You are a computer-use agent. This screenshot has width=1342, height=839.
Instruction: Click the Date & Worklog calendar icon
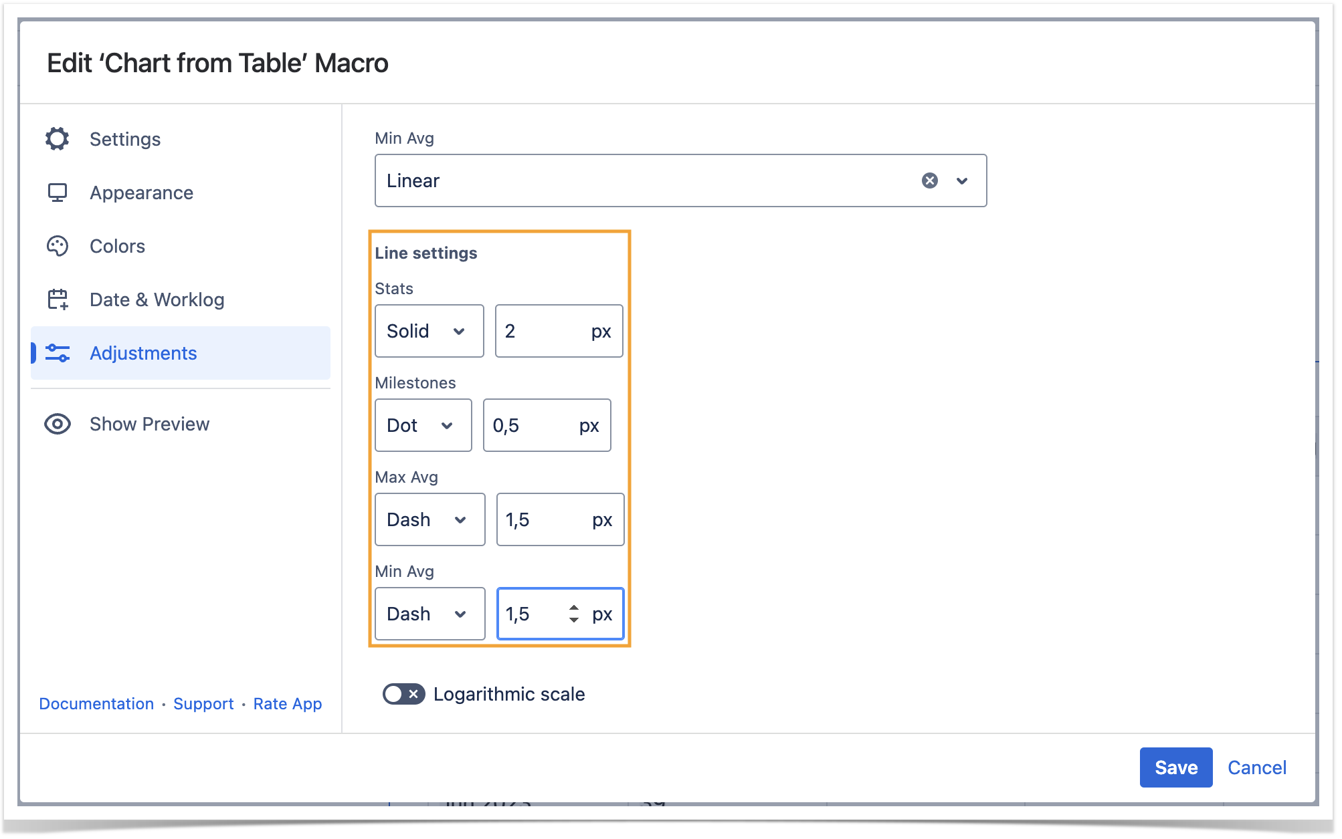pyautogui.click(x=58, y=299)
